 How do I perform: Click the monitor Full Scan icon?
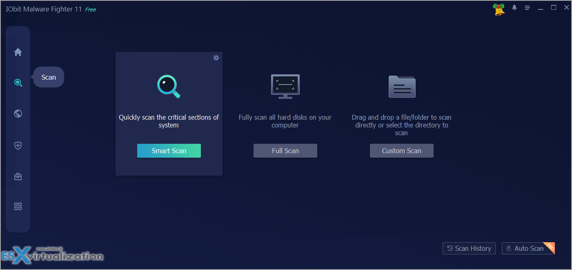point(285,86)
